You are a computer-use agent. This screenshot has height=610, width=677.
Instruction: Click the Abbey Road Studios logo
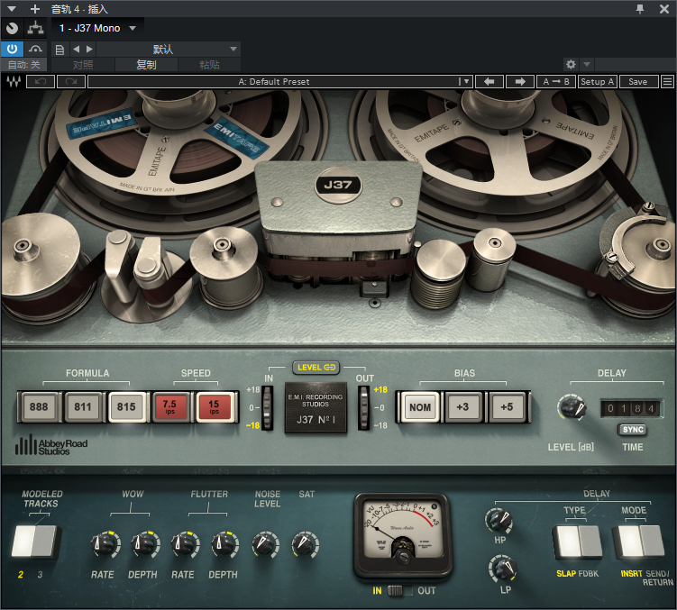[51, 445]
